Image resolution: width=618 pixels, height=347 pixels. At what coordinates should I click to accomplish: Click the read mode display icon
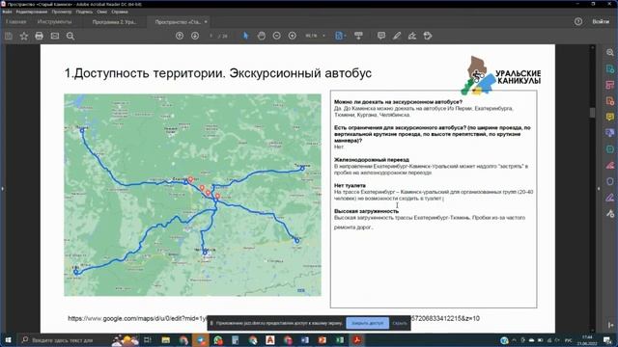[x=358, y=36]
